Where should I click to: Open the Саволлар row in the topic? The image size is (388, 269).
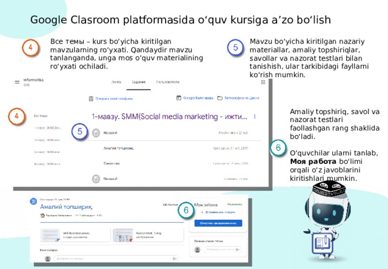point(174,163)
